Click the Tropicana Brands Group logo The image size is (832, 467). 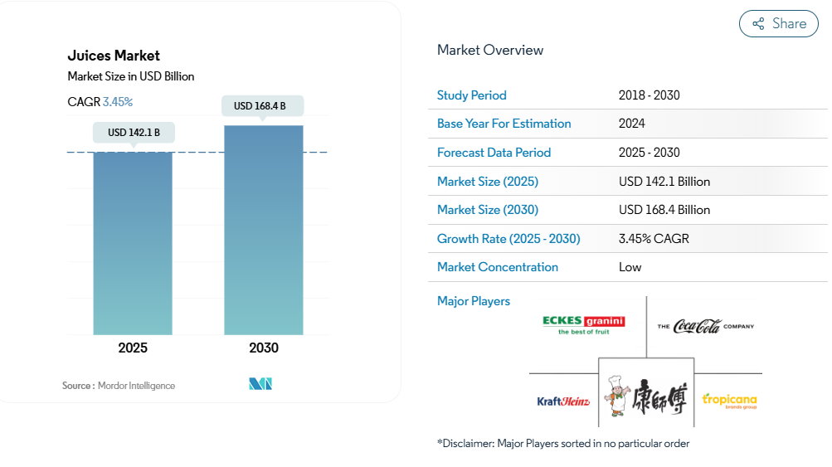point(729,401)
